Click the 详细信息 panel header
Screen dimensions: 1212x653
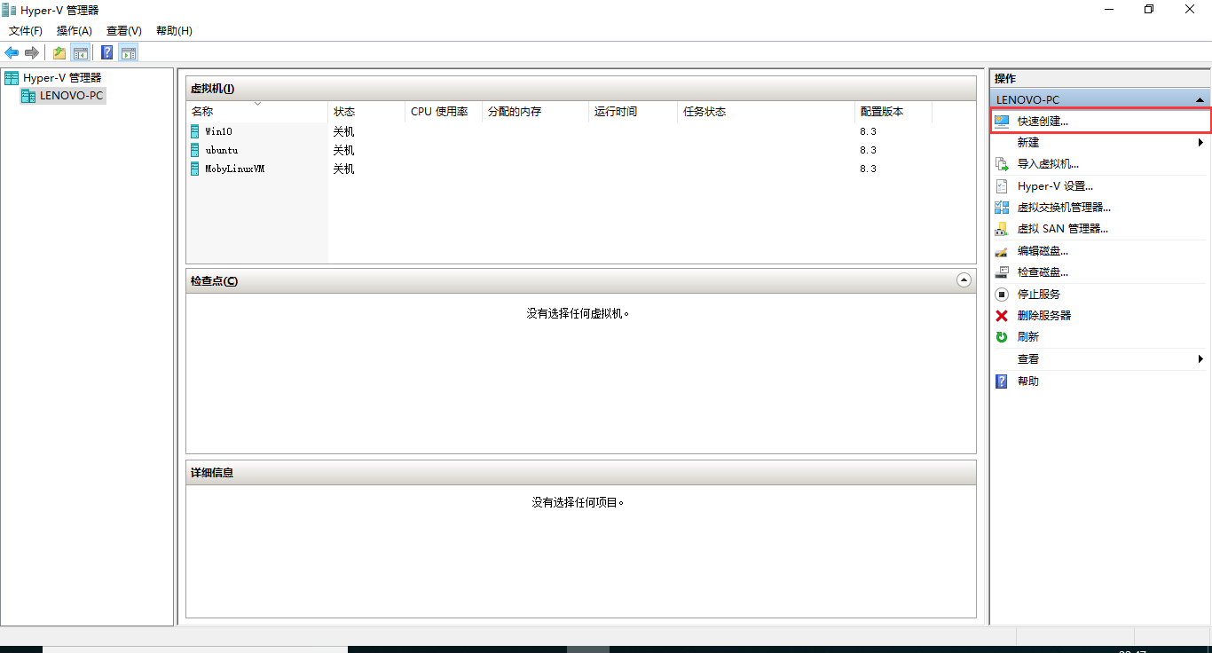(581, 473)
